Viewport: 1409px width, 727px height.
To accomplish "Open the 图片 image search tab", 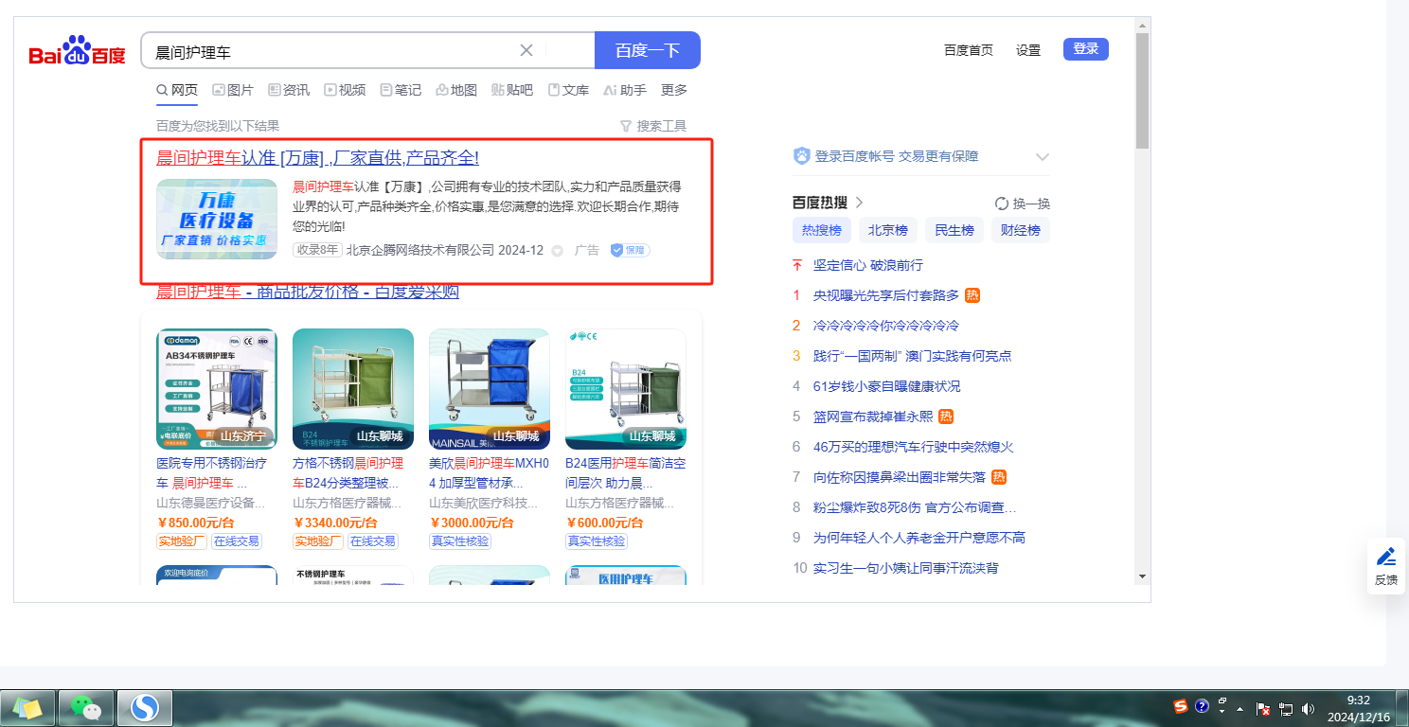I will [x=233, y=90].
